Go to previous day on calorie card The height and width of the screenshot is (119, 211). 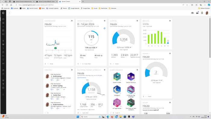click(x=78, y=113)
